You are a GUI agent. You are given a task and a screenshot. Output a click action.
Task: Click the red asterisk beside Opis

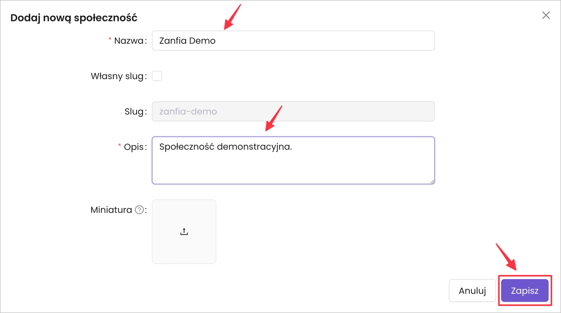pos(120,145)
